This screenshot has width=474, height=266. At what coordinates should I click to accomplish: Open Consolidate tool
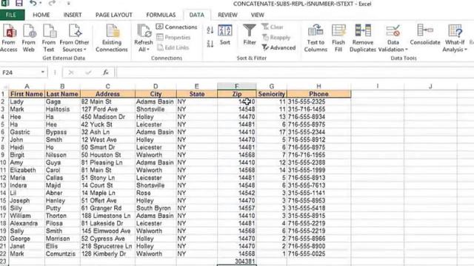click(x=425, y=35)
